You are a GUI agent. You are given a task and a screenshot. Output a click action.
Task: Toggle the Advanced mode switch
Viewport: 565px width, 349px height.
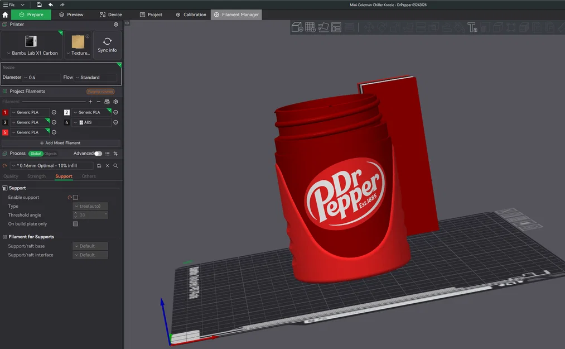tap(98, 154)
